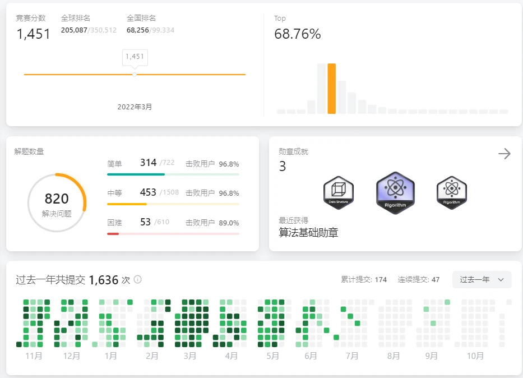Image resolution: width=523 pixels, height=378 pixels.
Task: Click the 全国排名 value 68,256
Action: coord(138,30)
